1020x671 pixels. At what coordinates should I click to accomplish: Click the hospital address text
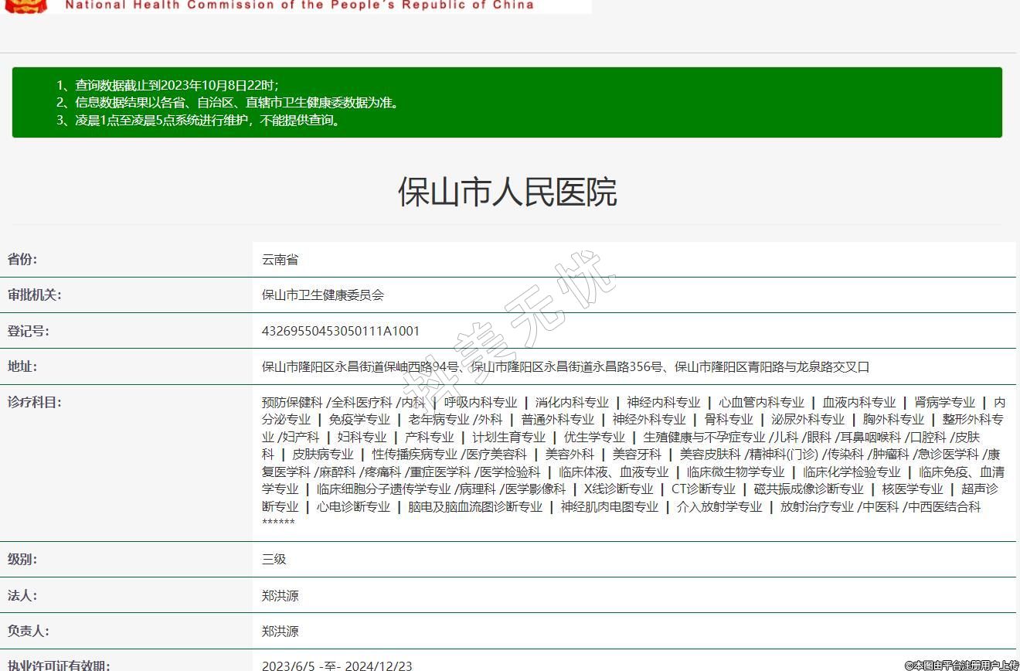[x=566, y=366]
